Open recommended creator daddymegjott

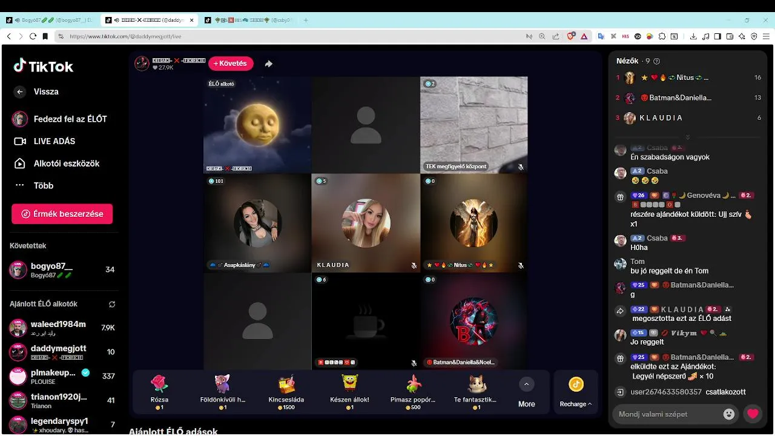click(62, 352)
